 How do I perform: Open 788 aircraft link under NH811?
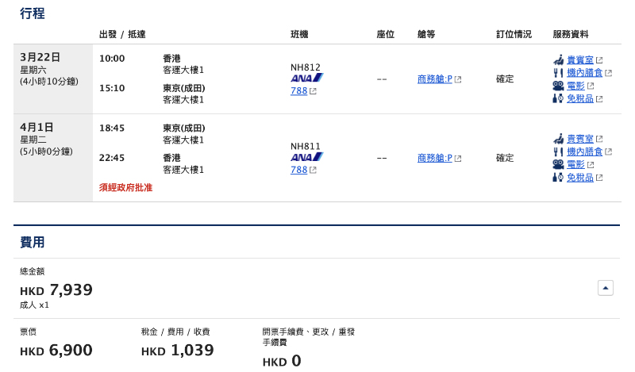click(x=299, y=170)
